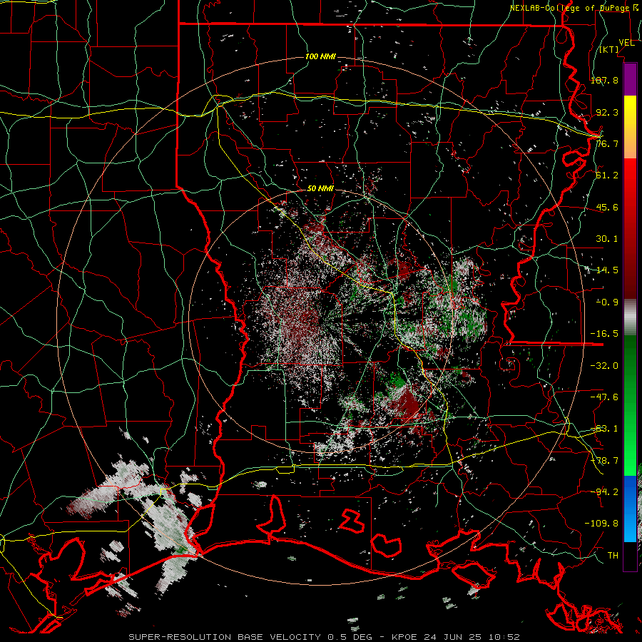Screen dimensions: 642x642
Task: Click the -16.5 legend value
Action: coord(604,334)
